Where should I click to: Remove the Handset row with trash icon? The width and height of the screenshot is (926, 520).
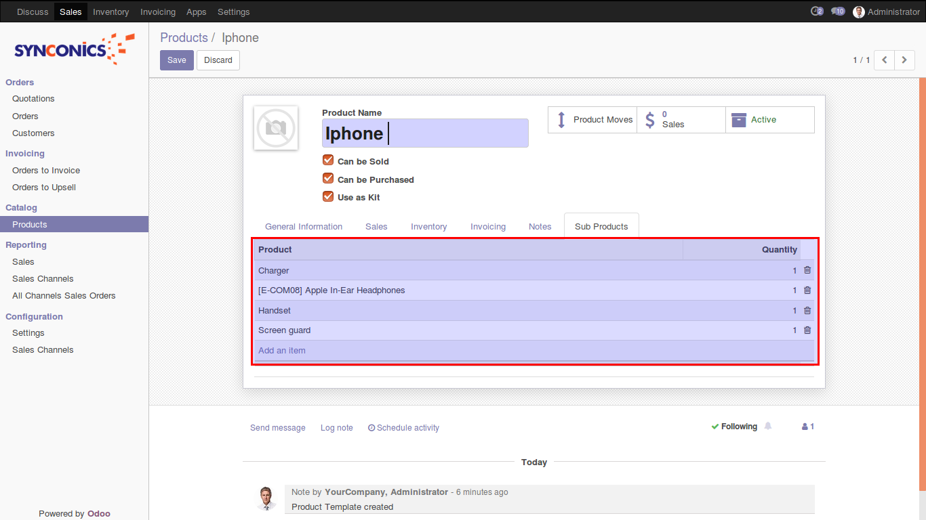coord(807,311)
